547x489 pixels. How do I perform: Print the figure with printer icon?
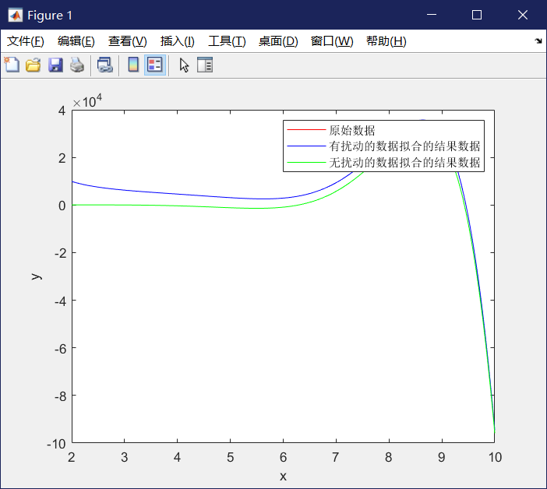(77, 65)
